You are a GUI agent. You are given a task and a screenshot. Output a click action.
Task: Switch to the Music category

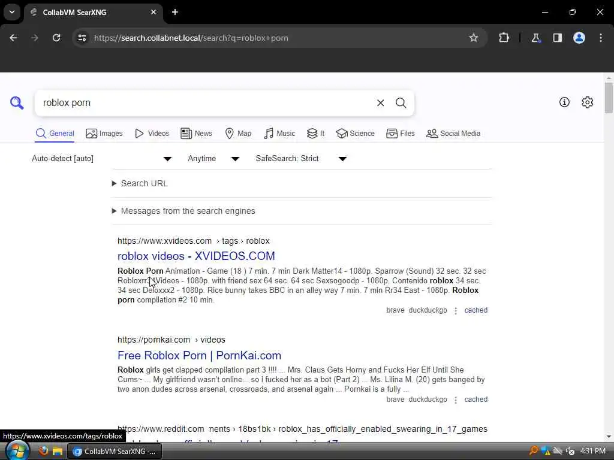pyautogui.click(x=279, y=134)
